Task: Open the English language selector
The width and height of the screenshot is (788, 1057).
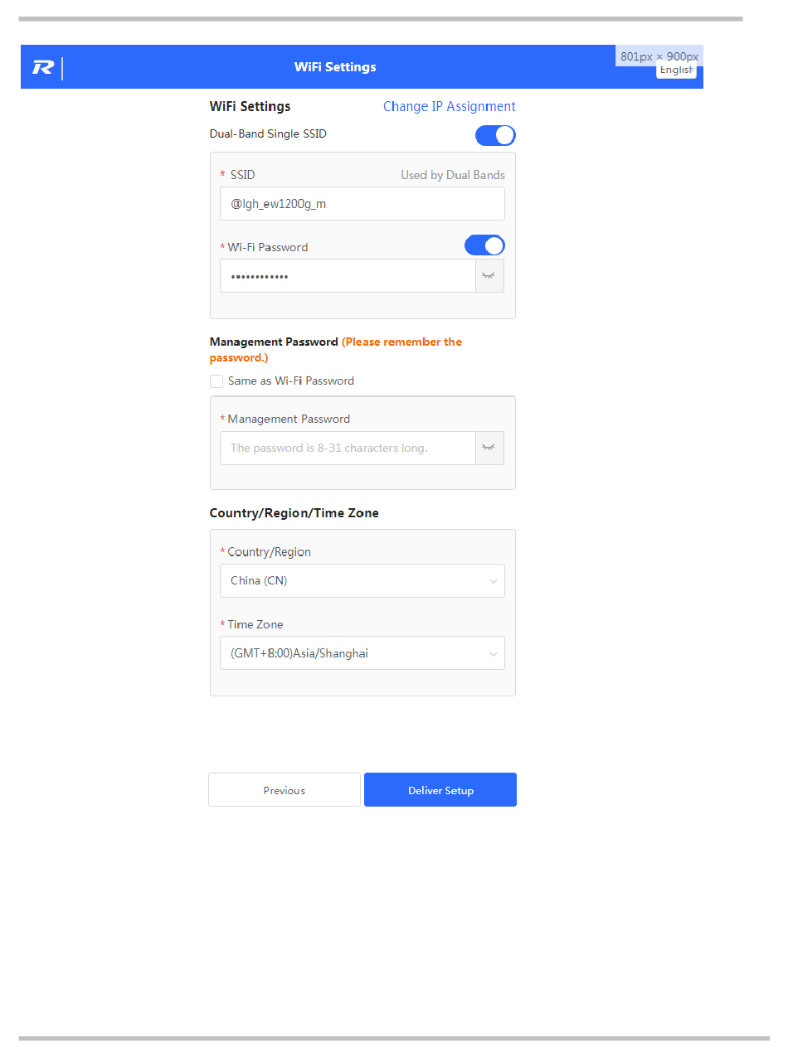Action: [676, 70]
